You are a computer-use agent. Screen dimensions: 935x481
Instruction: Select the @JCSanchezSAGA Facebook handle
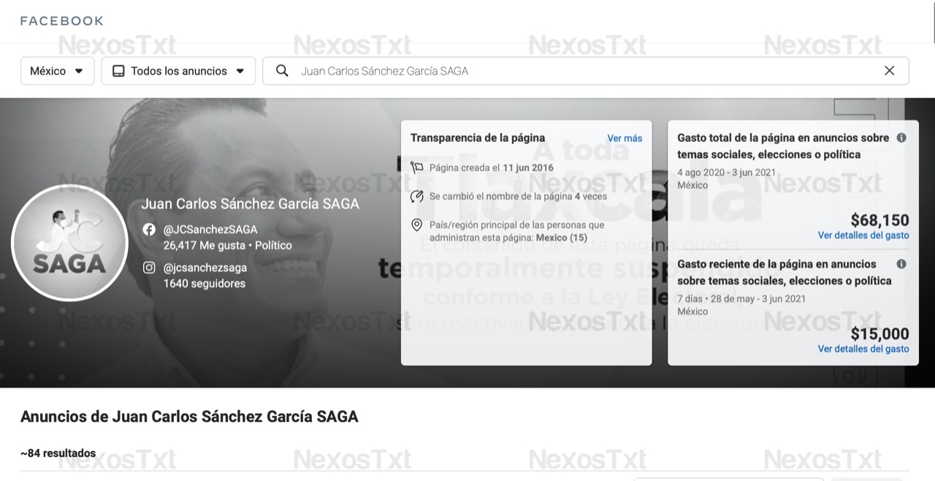tap(210, 230)
